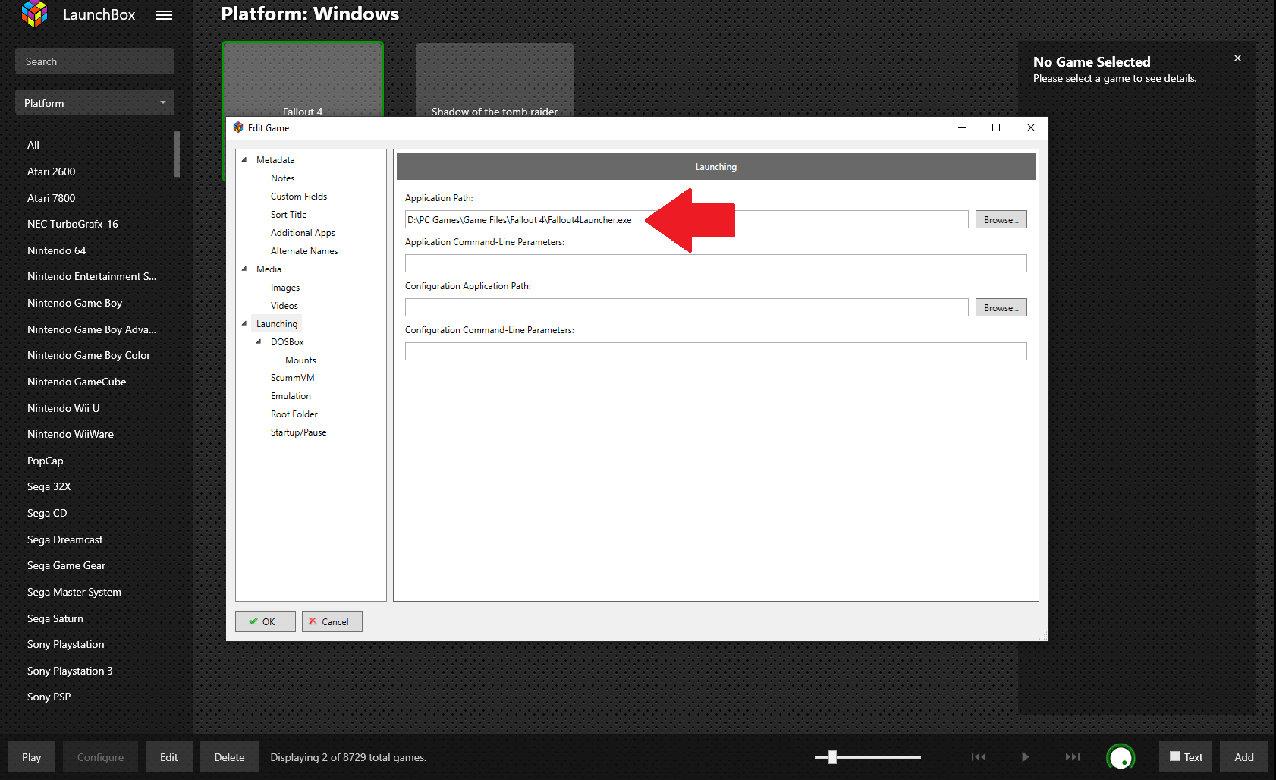Click the Application Path text field

pyautogui.click(x=687, y=219)
